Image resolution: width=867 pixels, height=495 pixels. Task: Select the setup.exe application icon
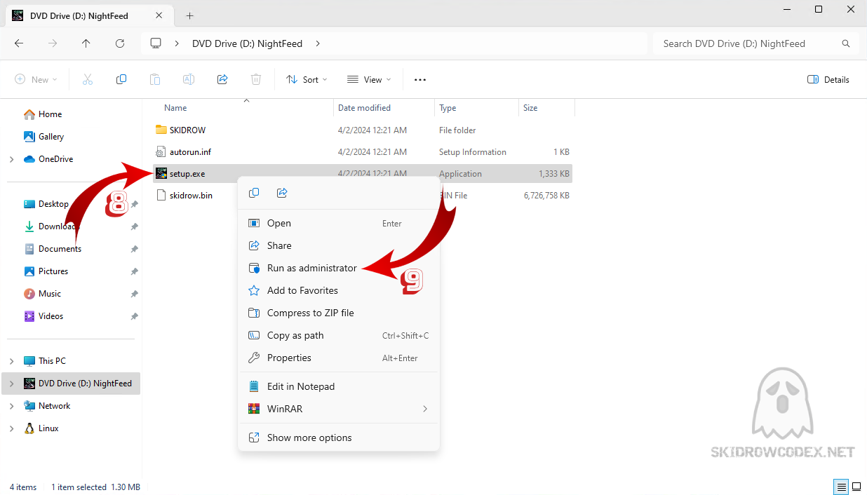(x=161, y=173)
